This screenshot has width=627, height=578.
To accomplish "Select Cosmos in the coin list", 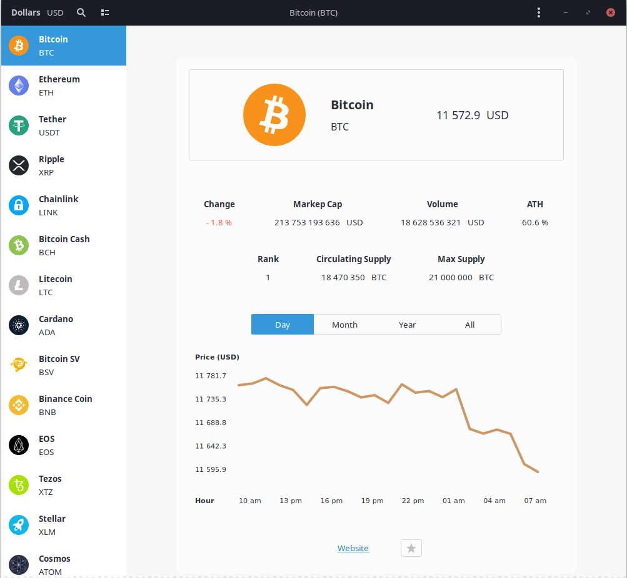I will pos(64,561).
